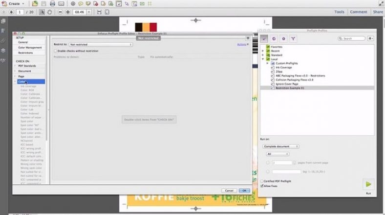
Task: Open the Share pane
Action: point(378,12)
